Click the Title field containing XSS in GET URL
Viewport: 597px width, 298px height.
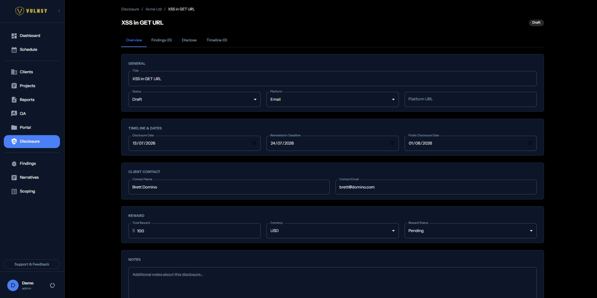[x=332, y=79]
